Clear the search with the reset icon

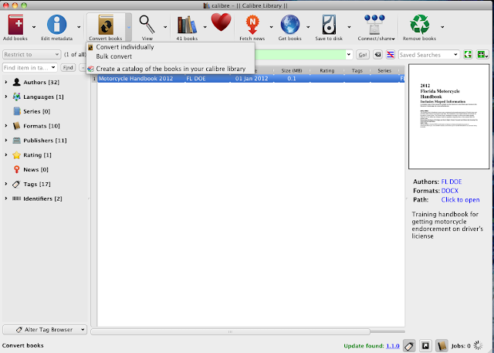(x=377, y=55)
